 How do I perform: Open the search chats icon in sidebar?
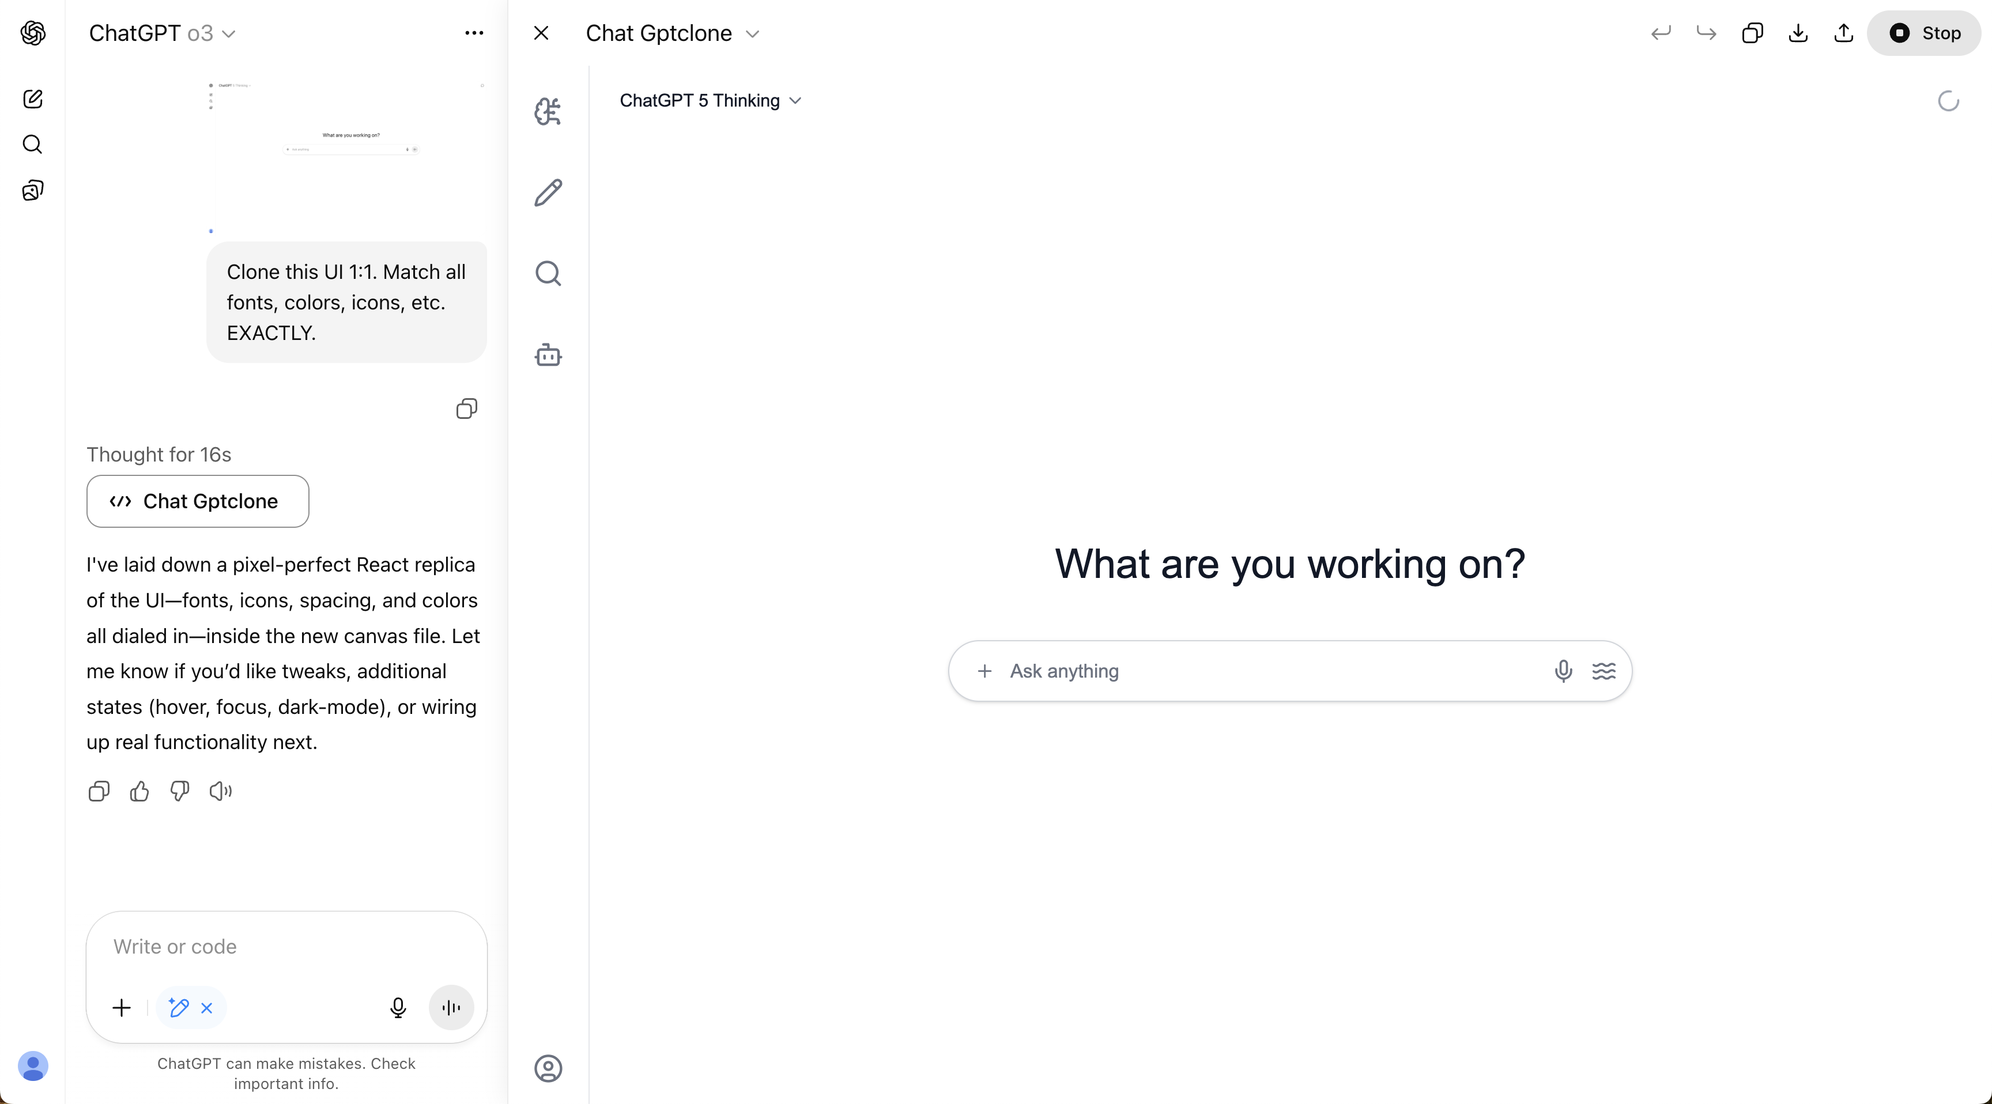click(32, 145)
